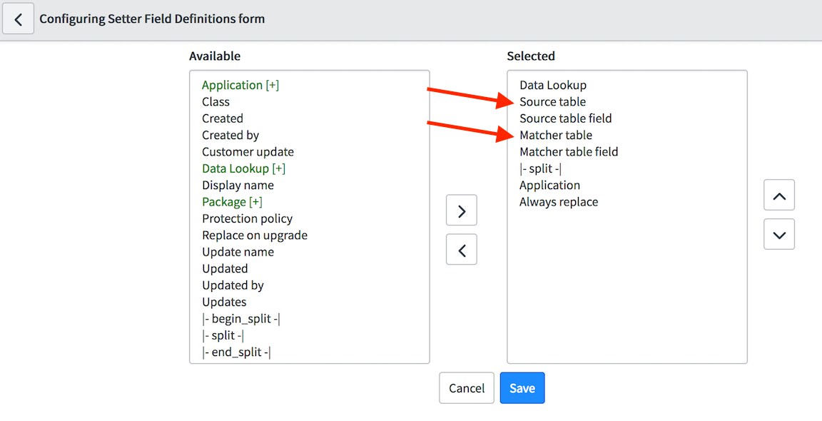Select Always replace in the Selected list
Viewport: 822px width, 421px height.
coord(559,202)
